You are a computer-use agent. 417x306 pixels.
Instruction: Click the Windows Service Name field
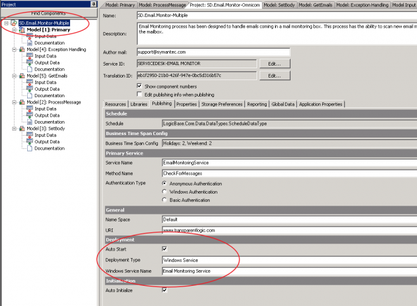pyautogui.click(x=289, y=271)
